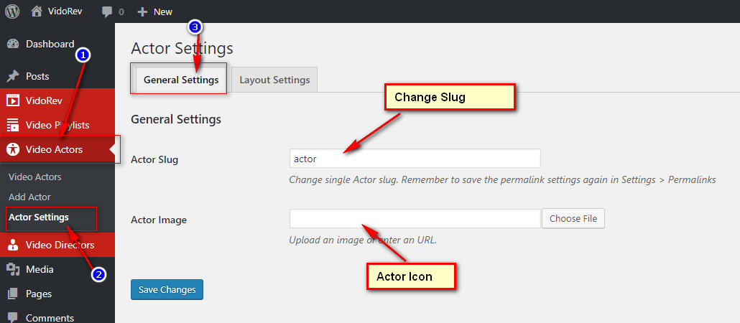Viewport: 740px width, 323px height.
Task: Open Video Actors submenu item
Action: click(x=35, y=177)
